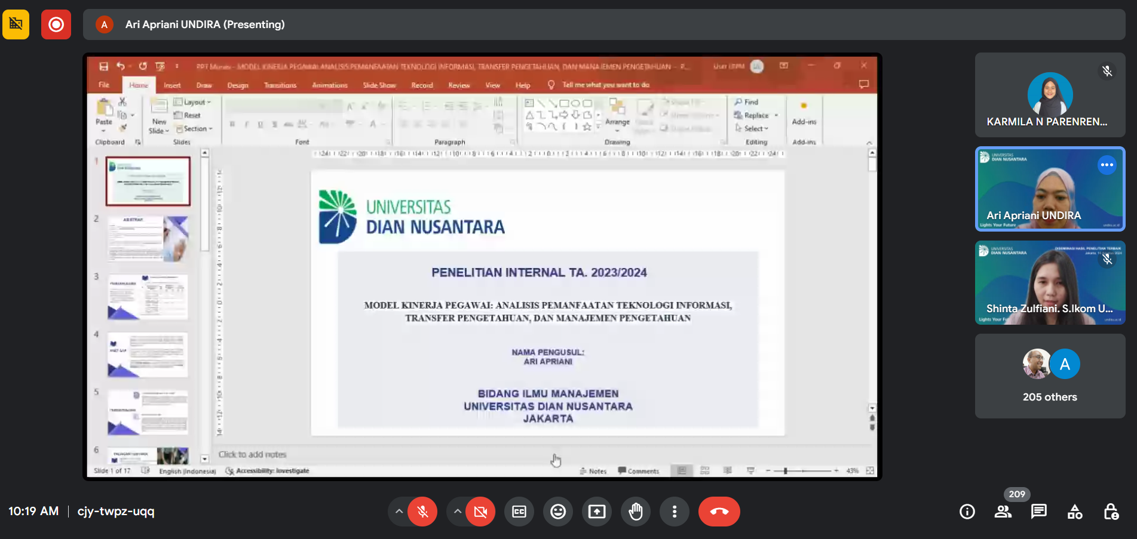Switch to Normal view icon in status bar
1137x539 pixels.
[x=682, y=470]
